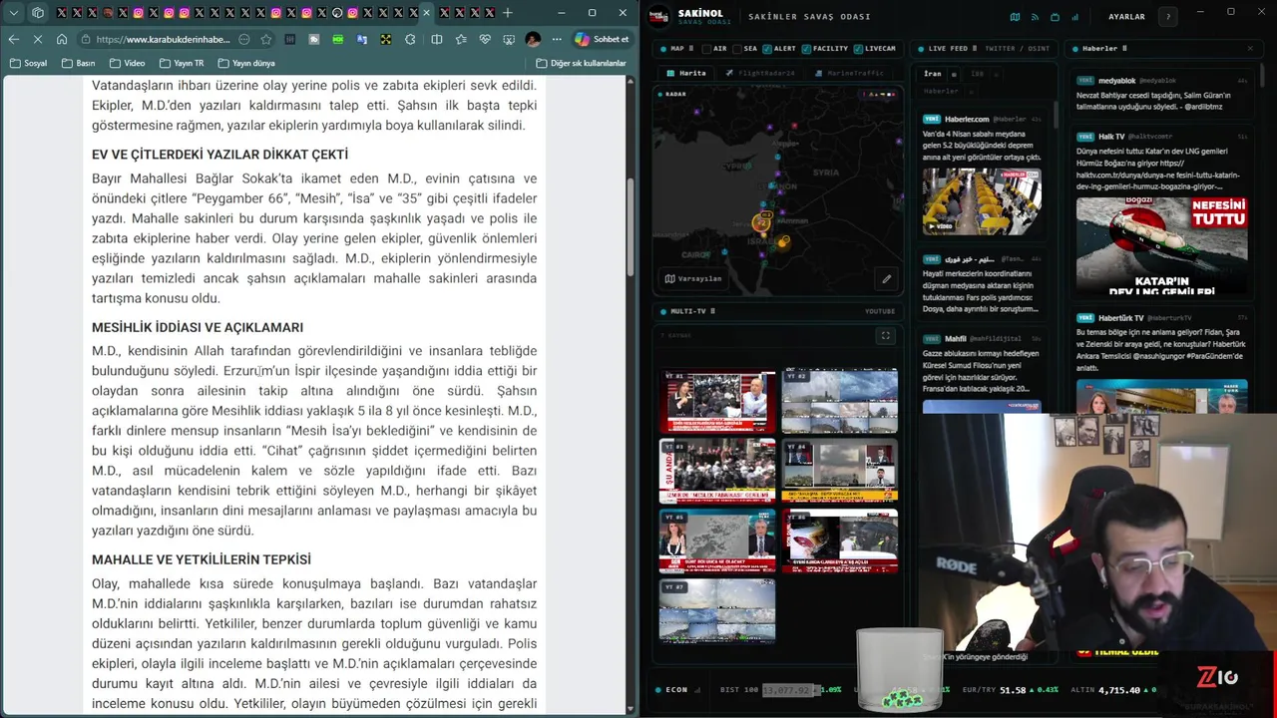The image size is (1277, 718).
Task: Click the pencil edit icon on the radar map
Action: tap(886, 278)
